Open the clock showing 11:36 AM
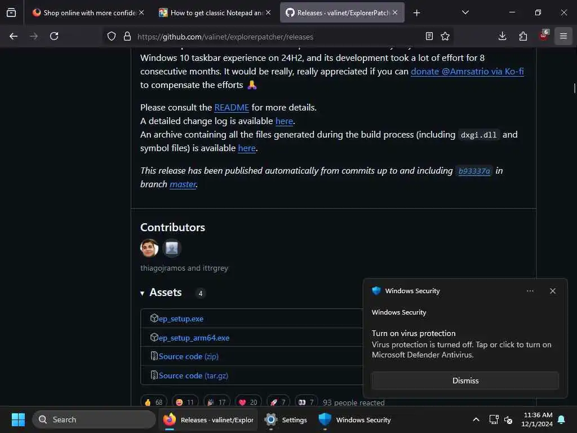 coord(537,419)
